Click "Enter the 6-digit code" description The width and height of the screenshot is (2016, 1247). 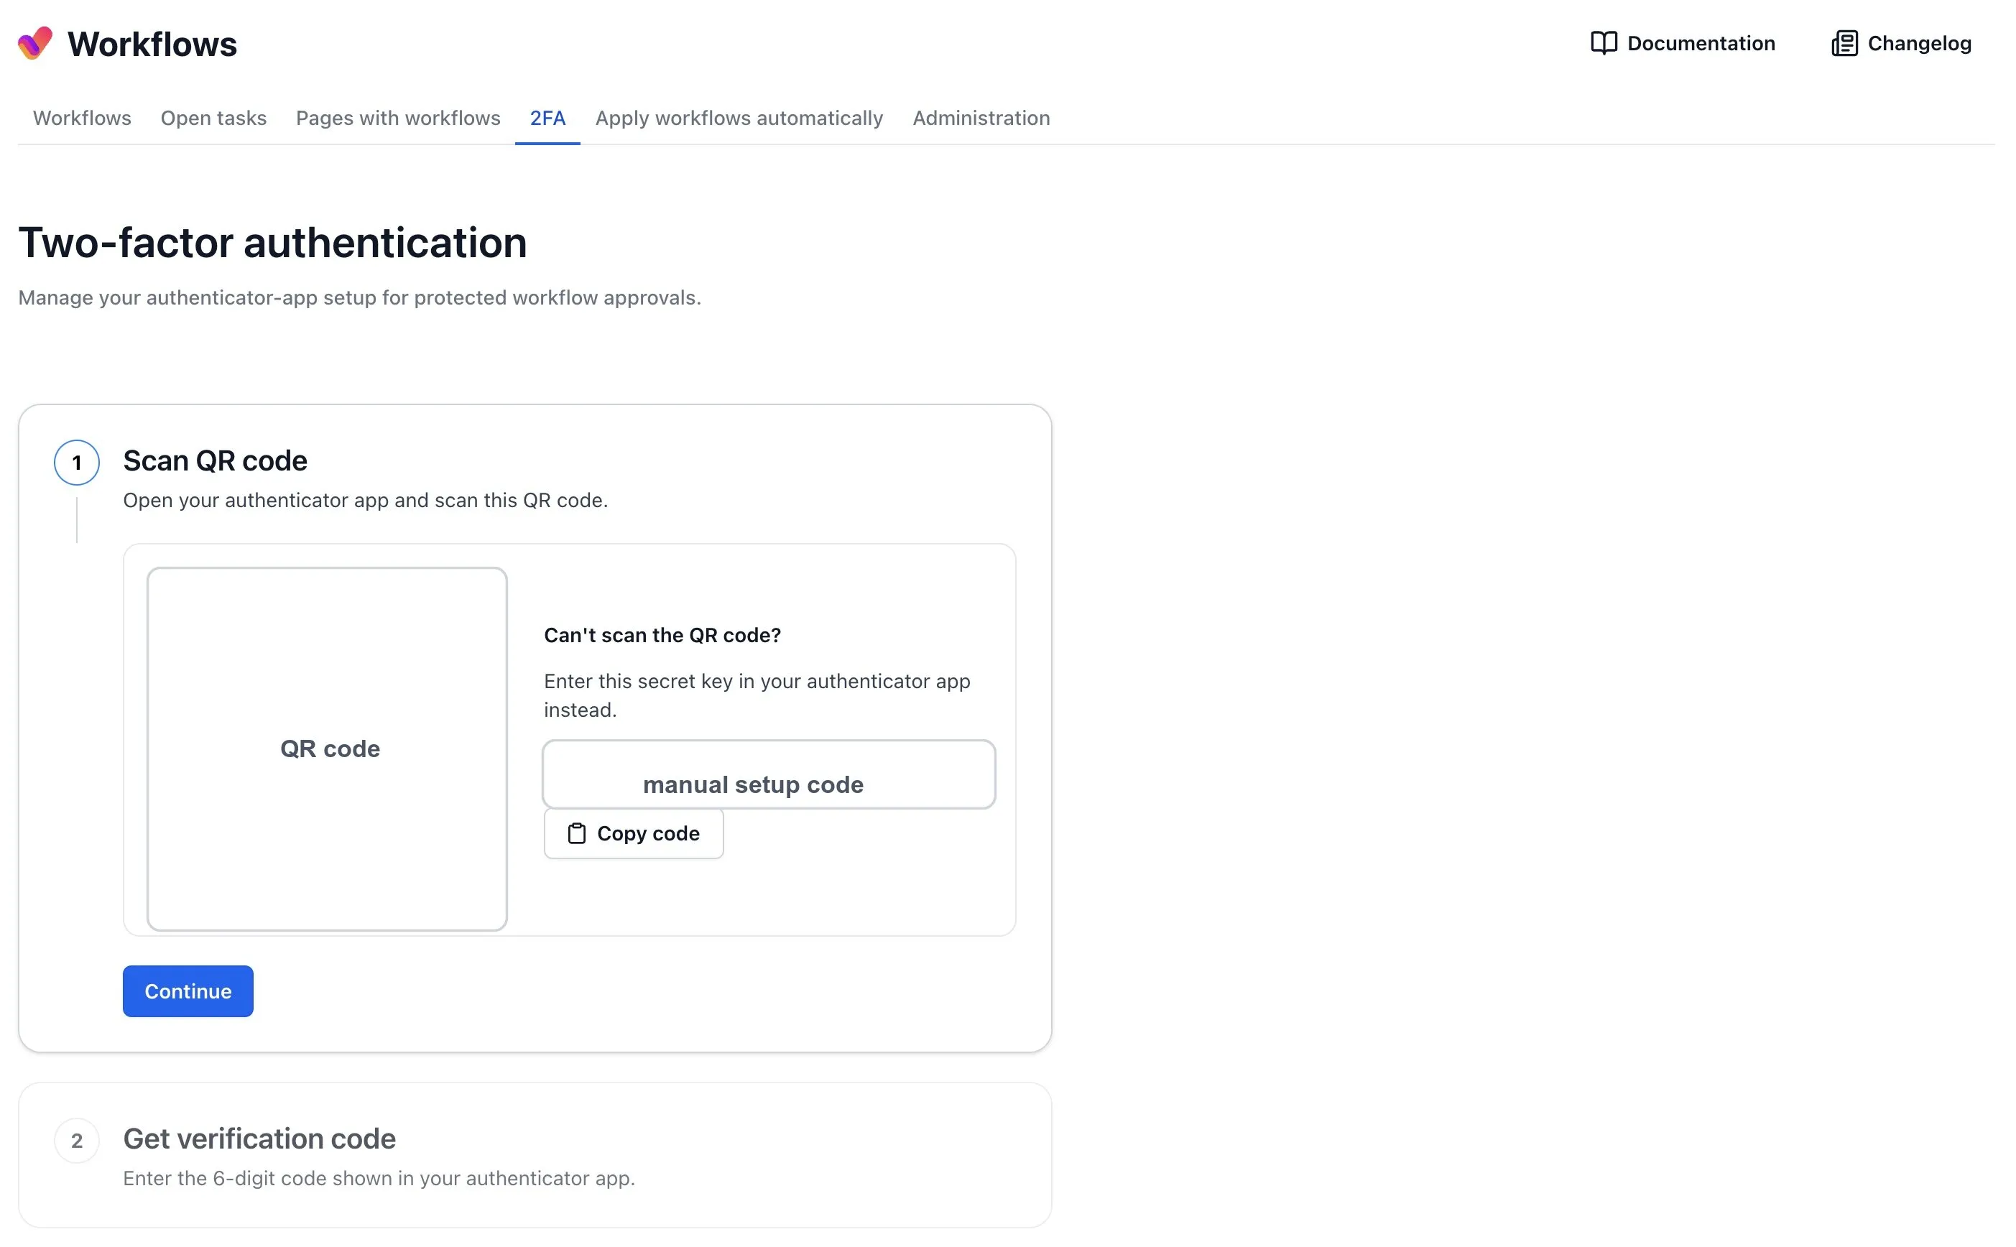coord(379,1178)
